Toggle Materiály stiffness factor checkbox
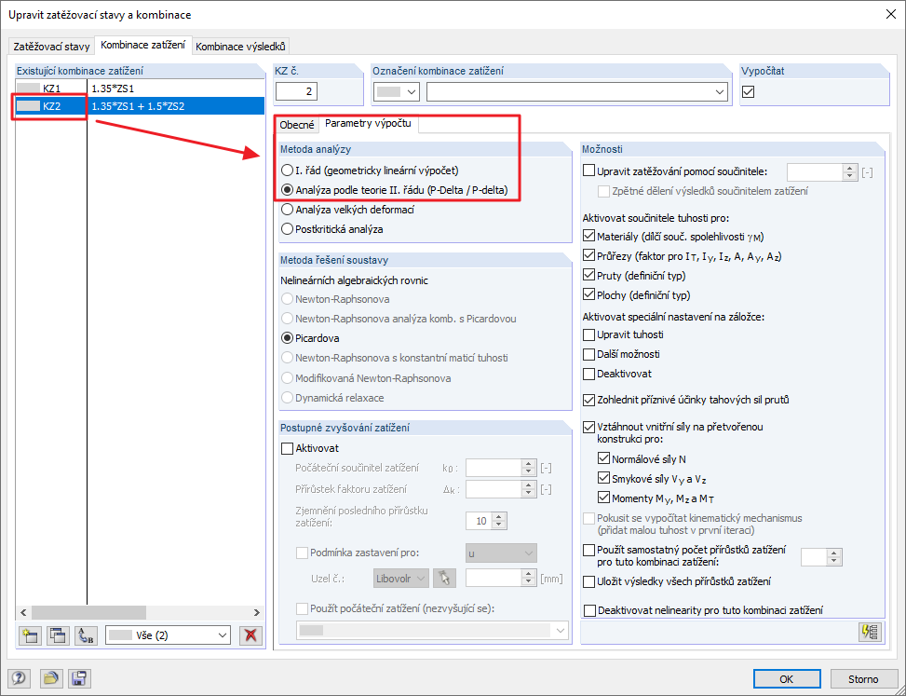 588,236
